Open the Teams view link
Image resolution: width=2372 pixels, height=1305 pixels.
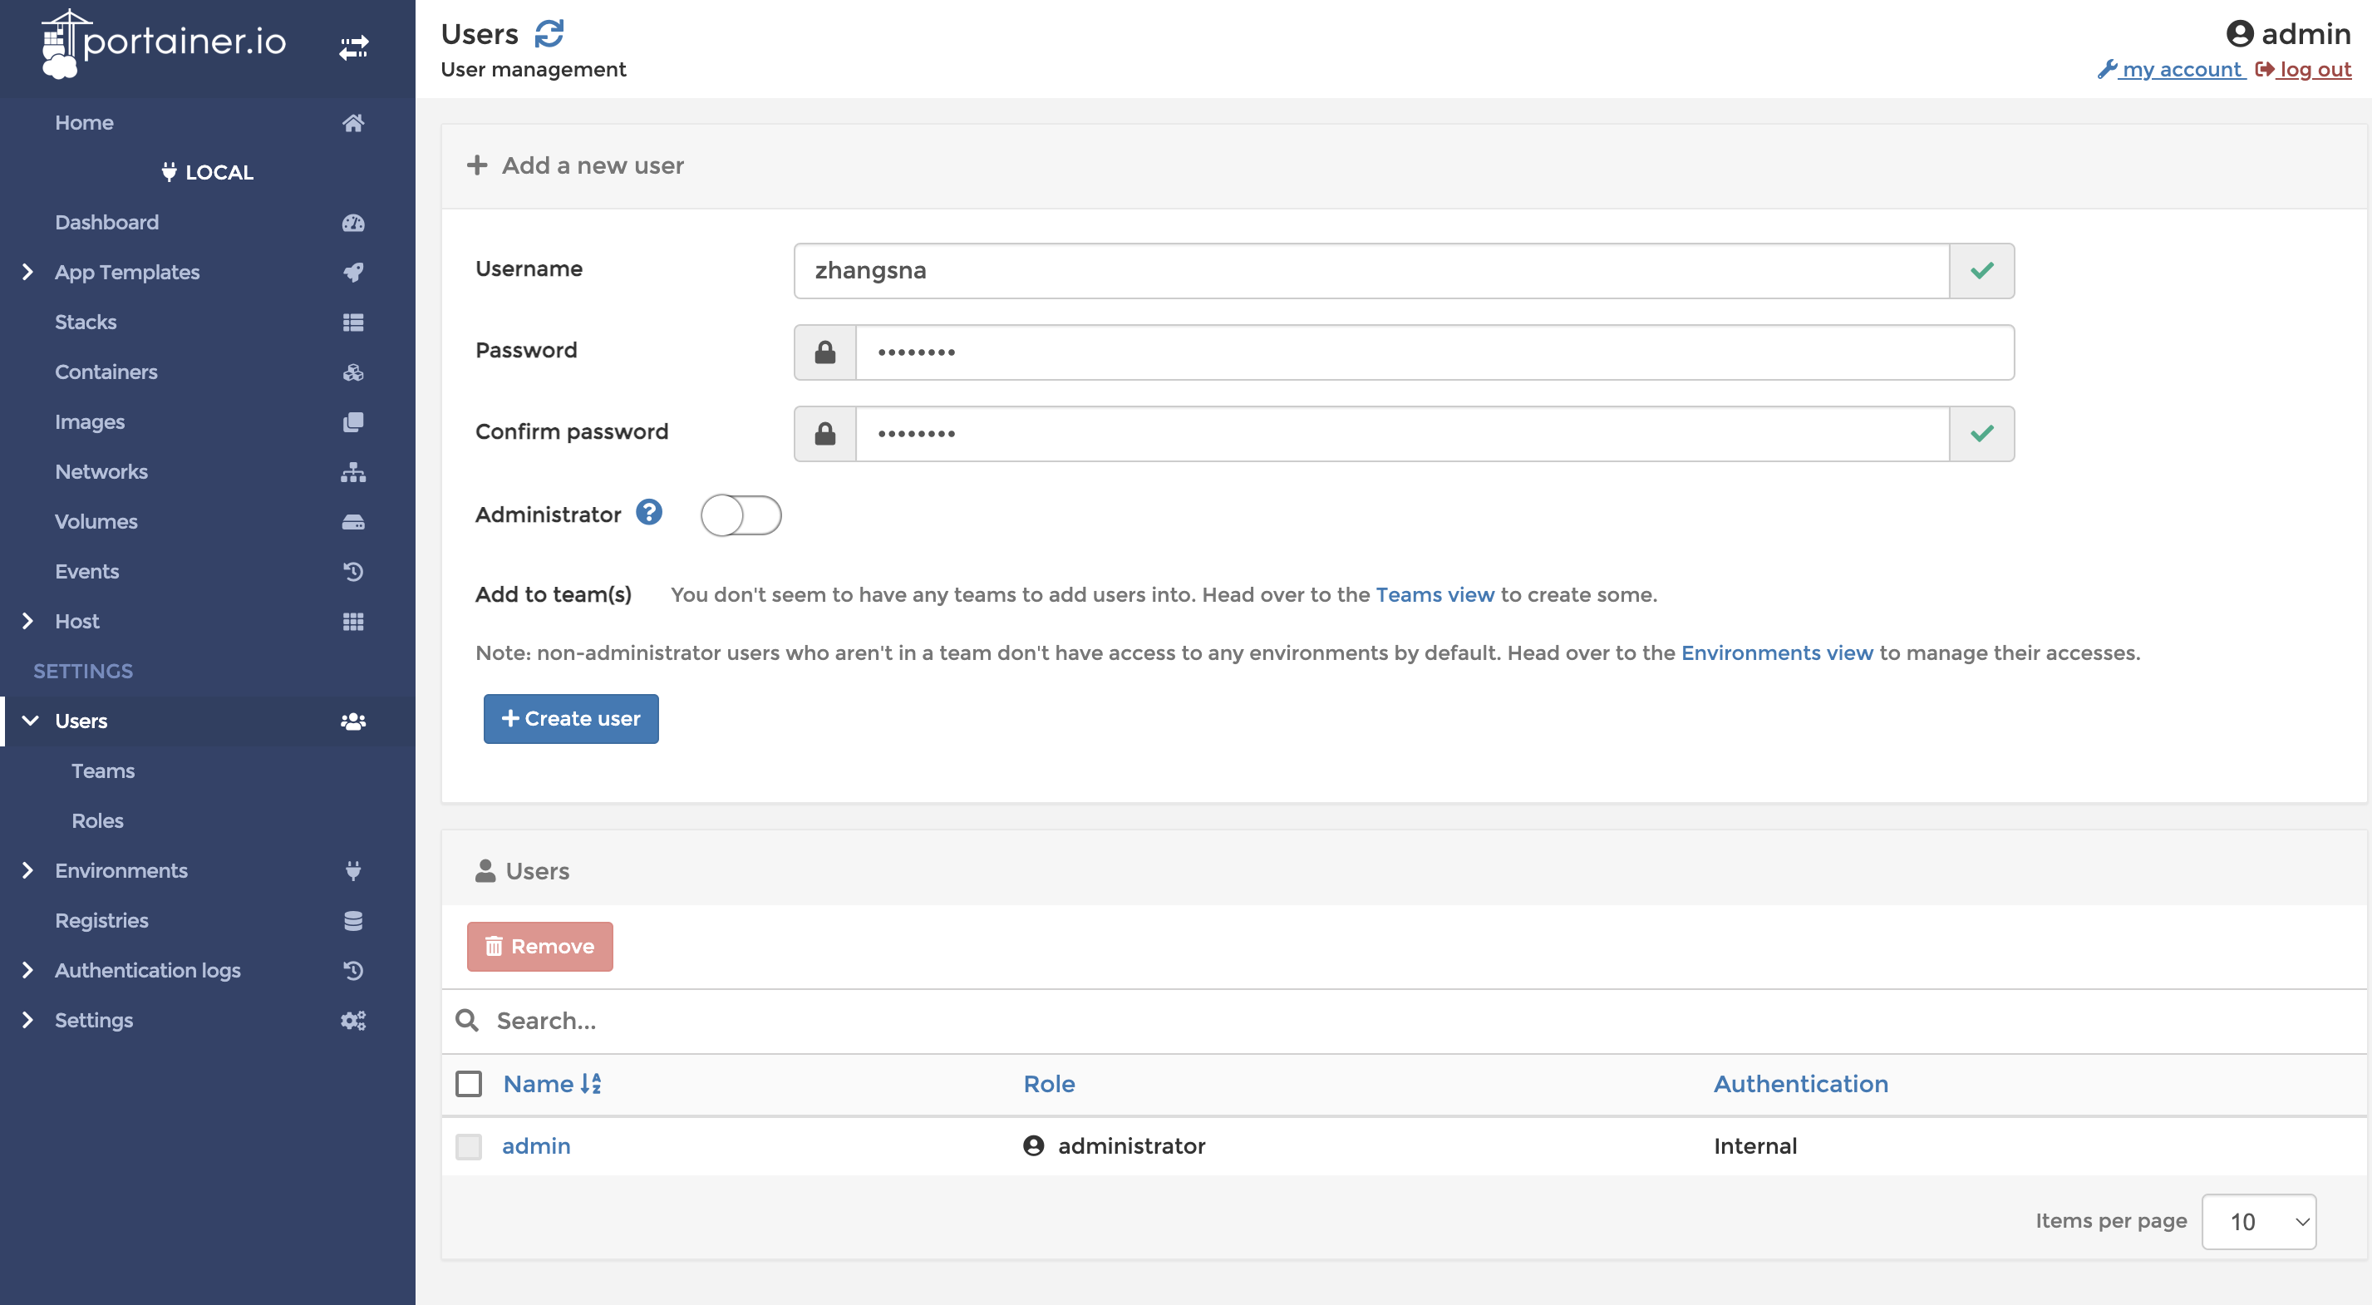(1435, 595)
